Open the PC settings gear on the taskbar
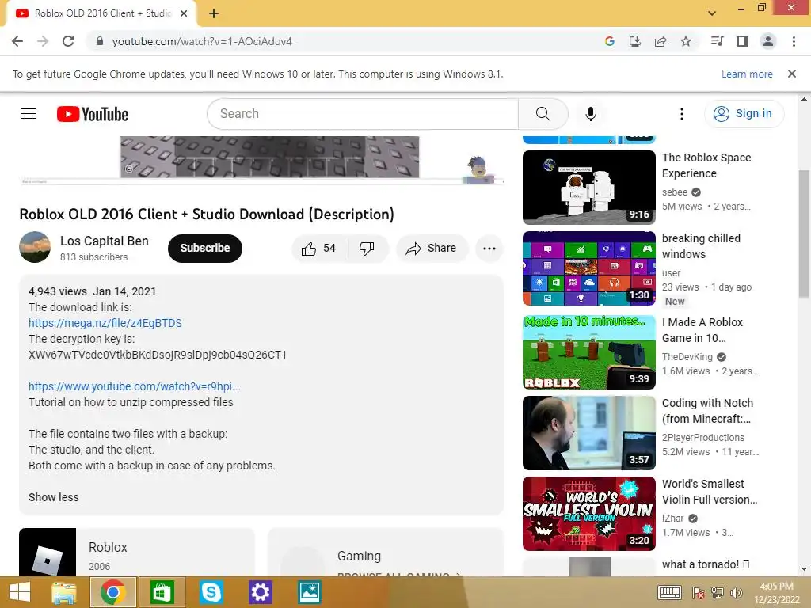Screen dimensions: 811x608 (260, 592)
